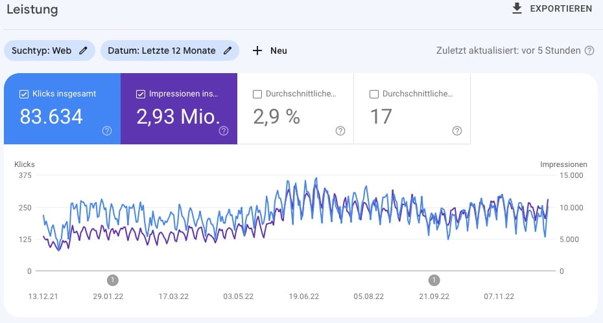Uncheck the Impressionen insgesamt checkbox
603x323 pixels.
pyautogui.click(x=141, y=94)
